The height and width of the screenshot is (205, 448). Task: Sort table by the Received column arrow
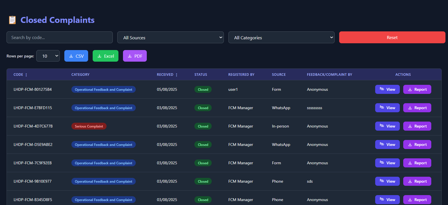[x=177, y=75]
